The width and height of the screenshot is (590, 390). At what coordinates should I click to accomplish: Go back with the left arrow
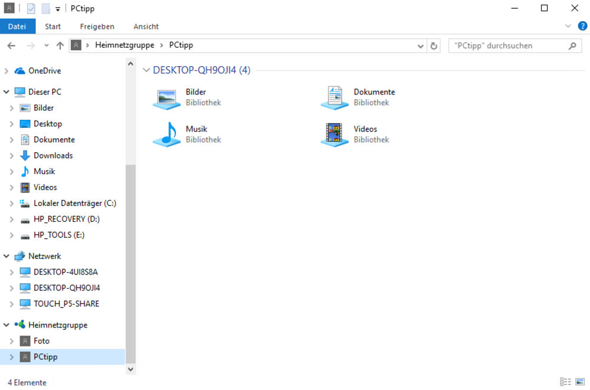pyautogui.click(x=11, y=46)
